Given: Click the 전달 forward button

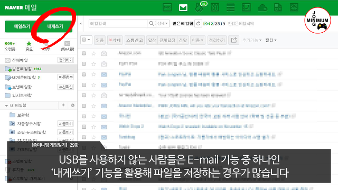Looking at the screenshot, I should click(x=183, y=40).
